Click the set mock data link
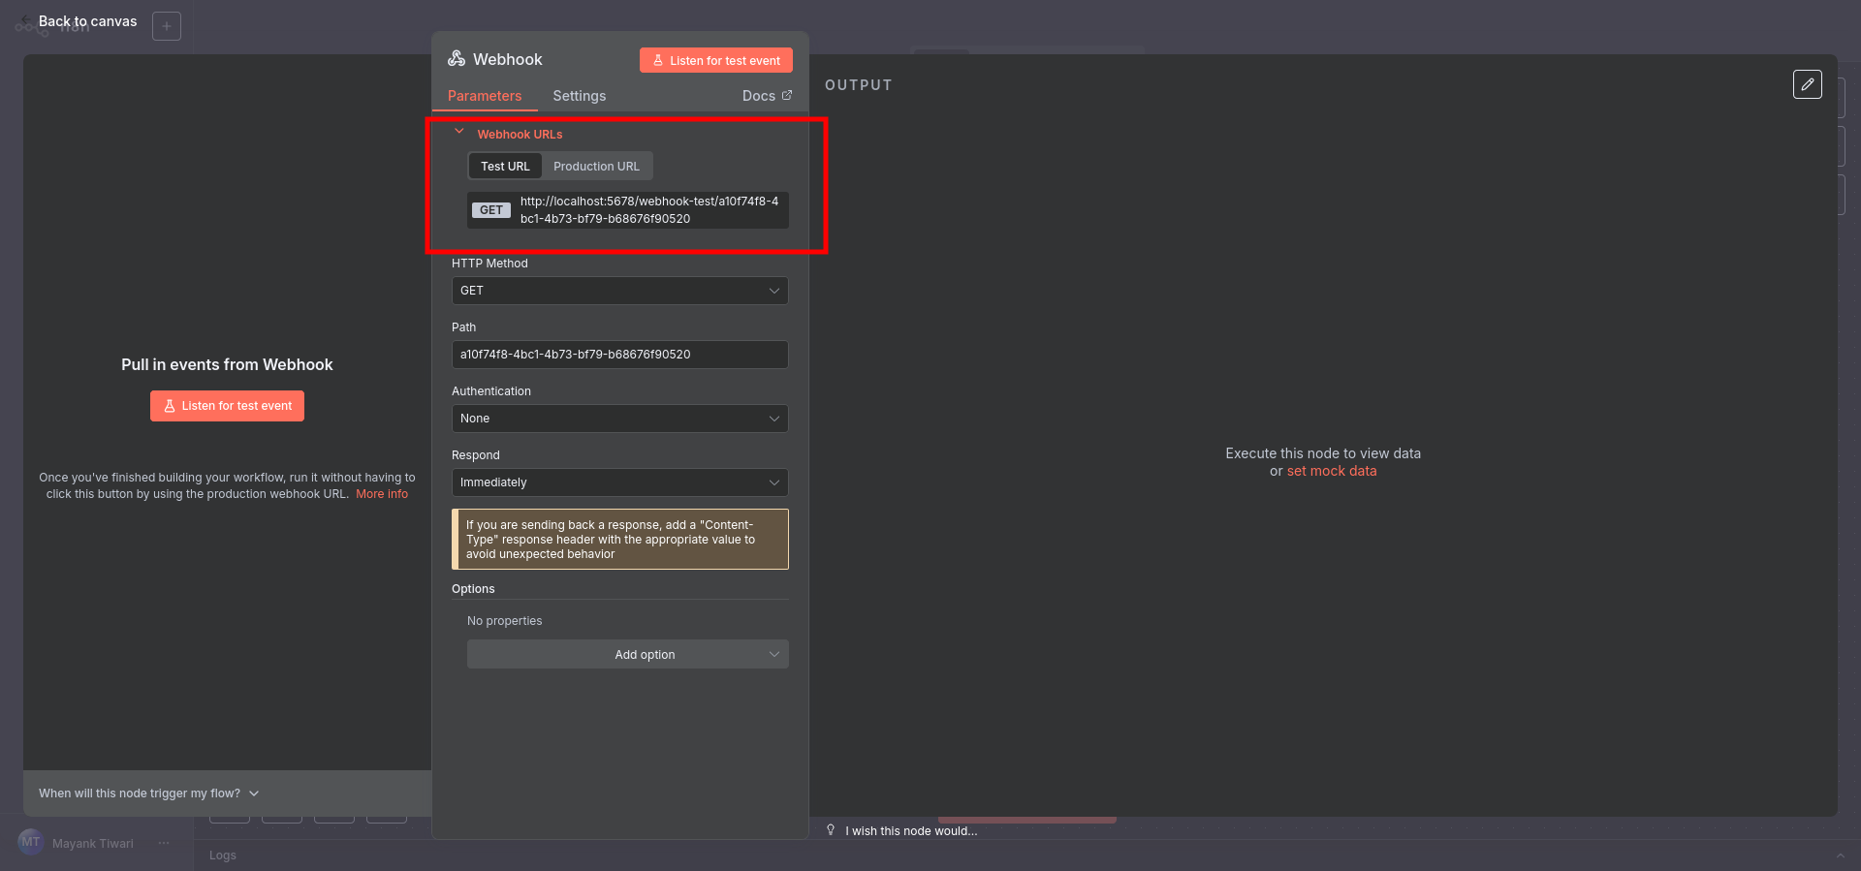Image resolution: width=1861 pixels, height=871 pixels. point(1331,471)
